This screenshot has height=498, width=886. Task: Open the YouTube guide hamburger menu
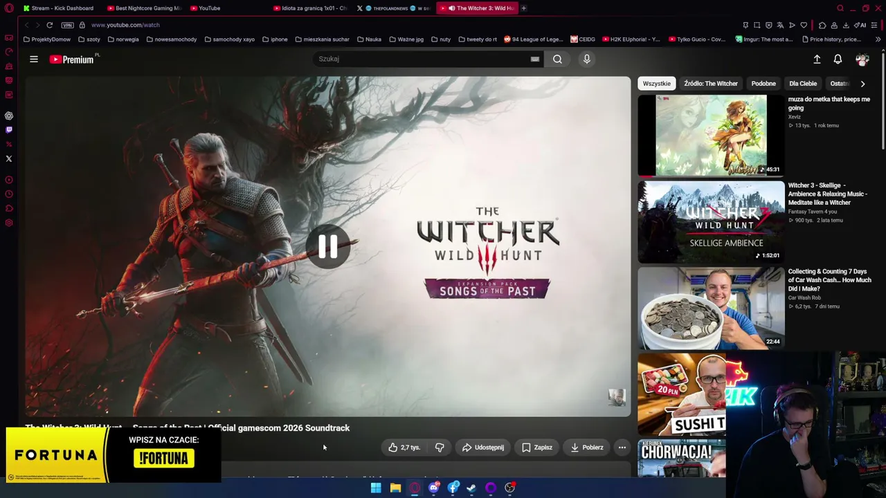(33, 59)
